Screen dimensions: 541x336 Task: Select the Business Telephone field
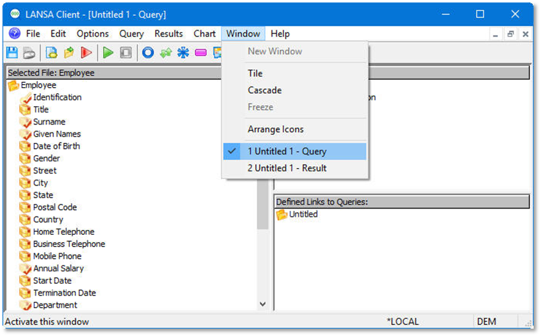[x=69, y=244]
